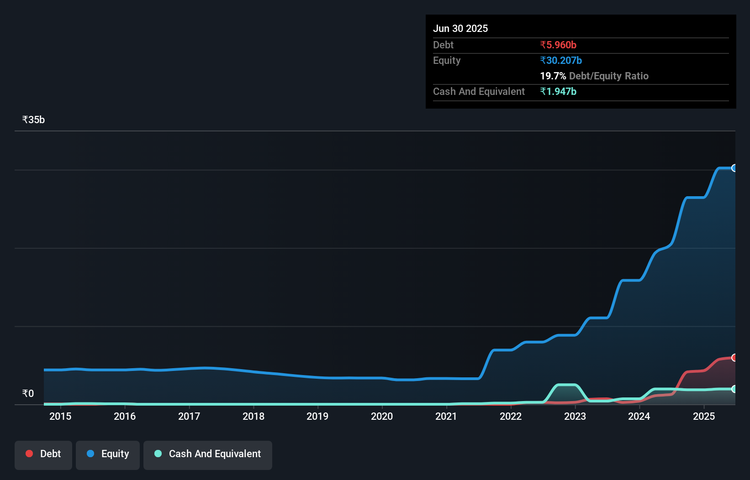
Task: Select the red Debt endpoint marker on chart
Action: click(734, 357)
